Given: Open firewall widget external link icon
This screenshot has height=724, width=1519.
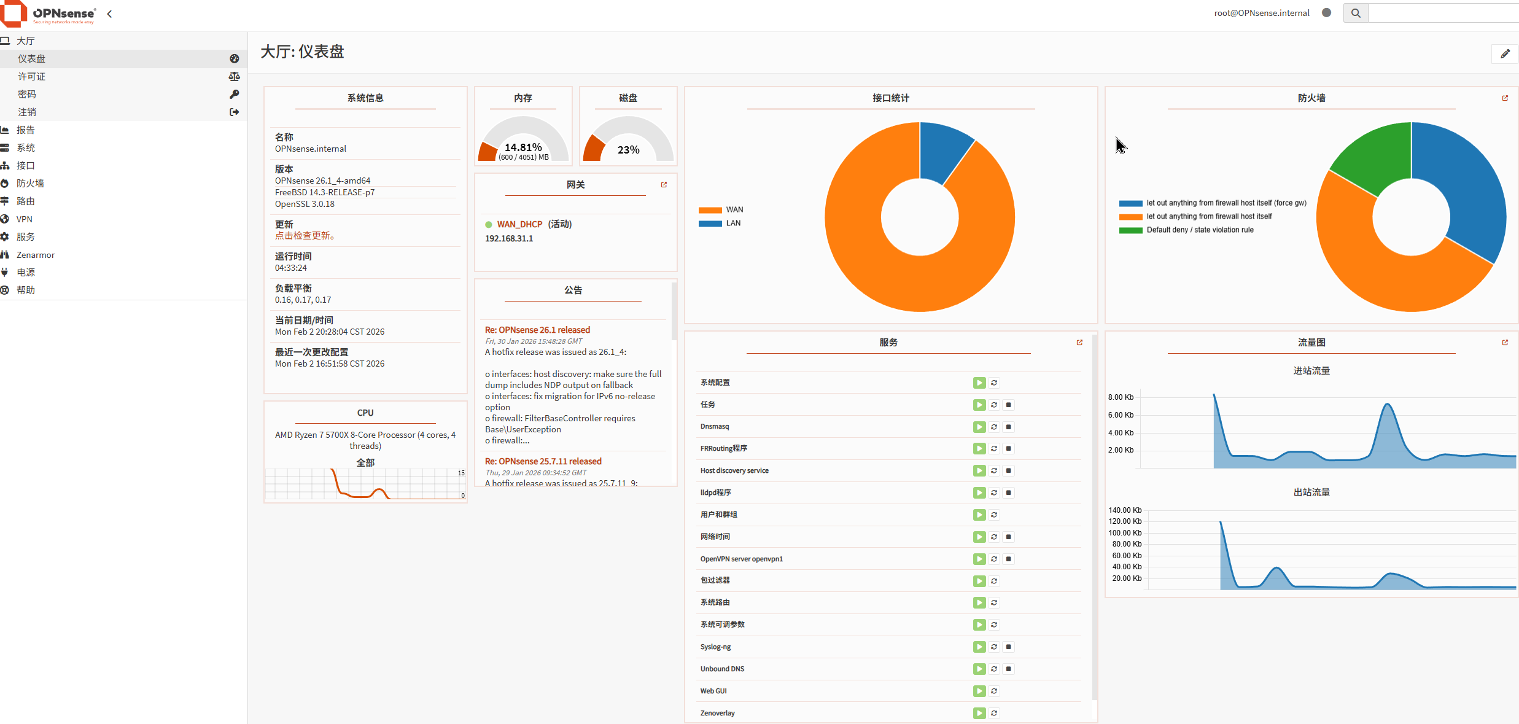Looking at the screenshot, I should pyautogui.click(x=1505, y=98).
